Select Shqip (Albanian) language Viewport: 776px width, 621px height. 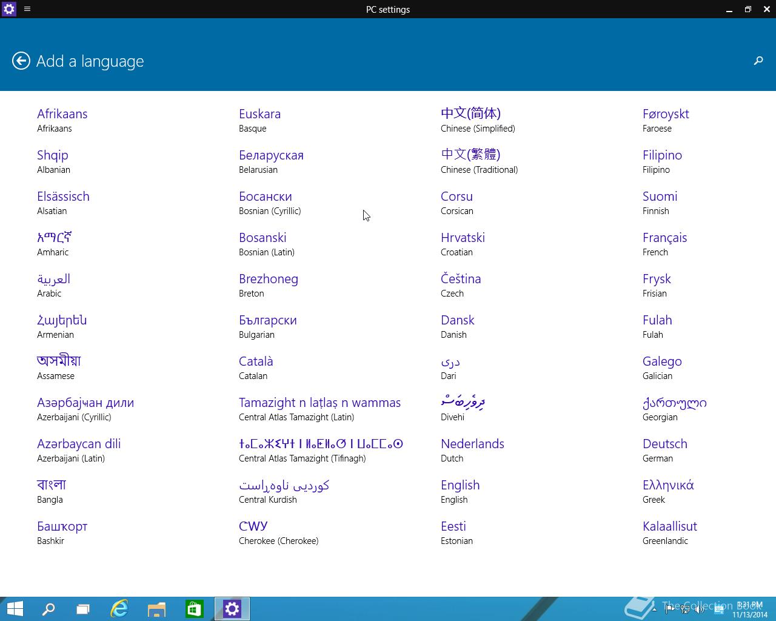point(53,161)
